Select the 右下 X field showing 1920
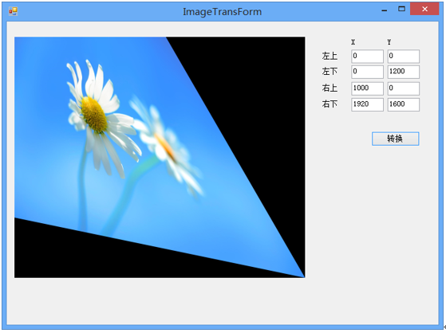Screen dimensions: 446x333 point(367,104)
